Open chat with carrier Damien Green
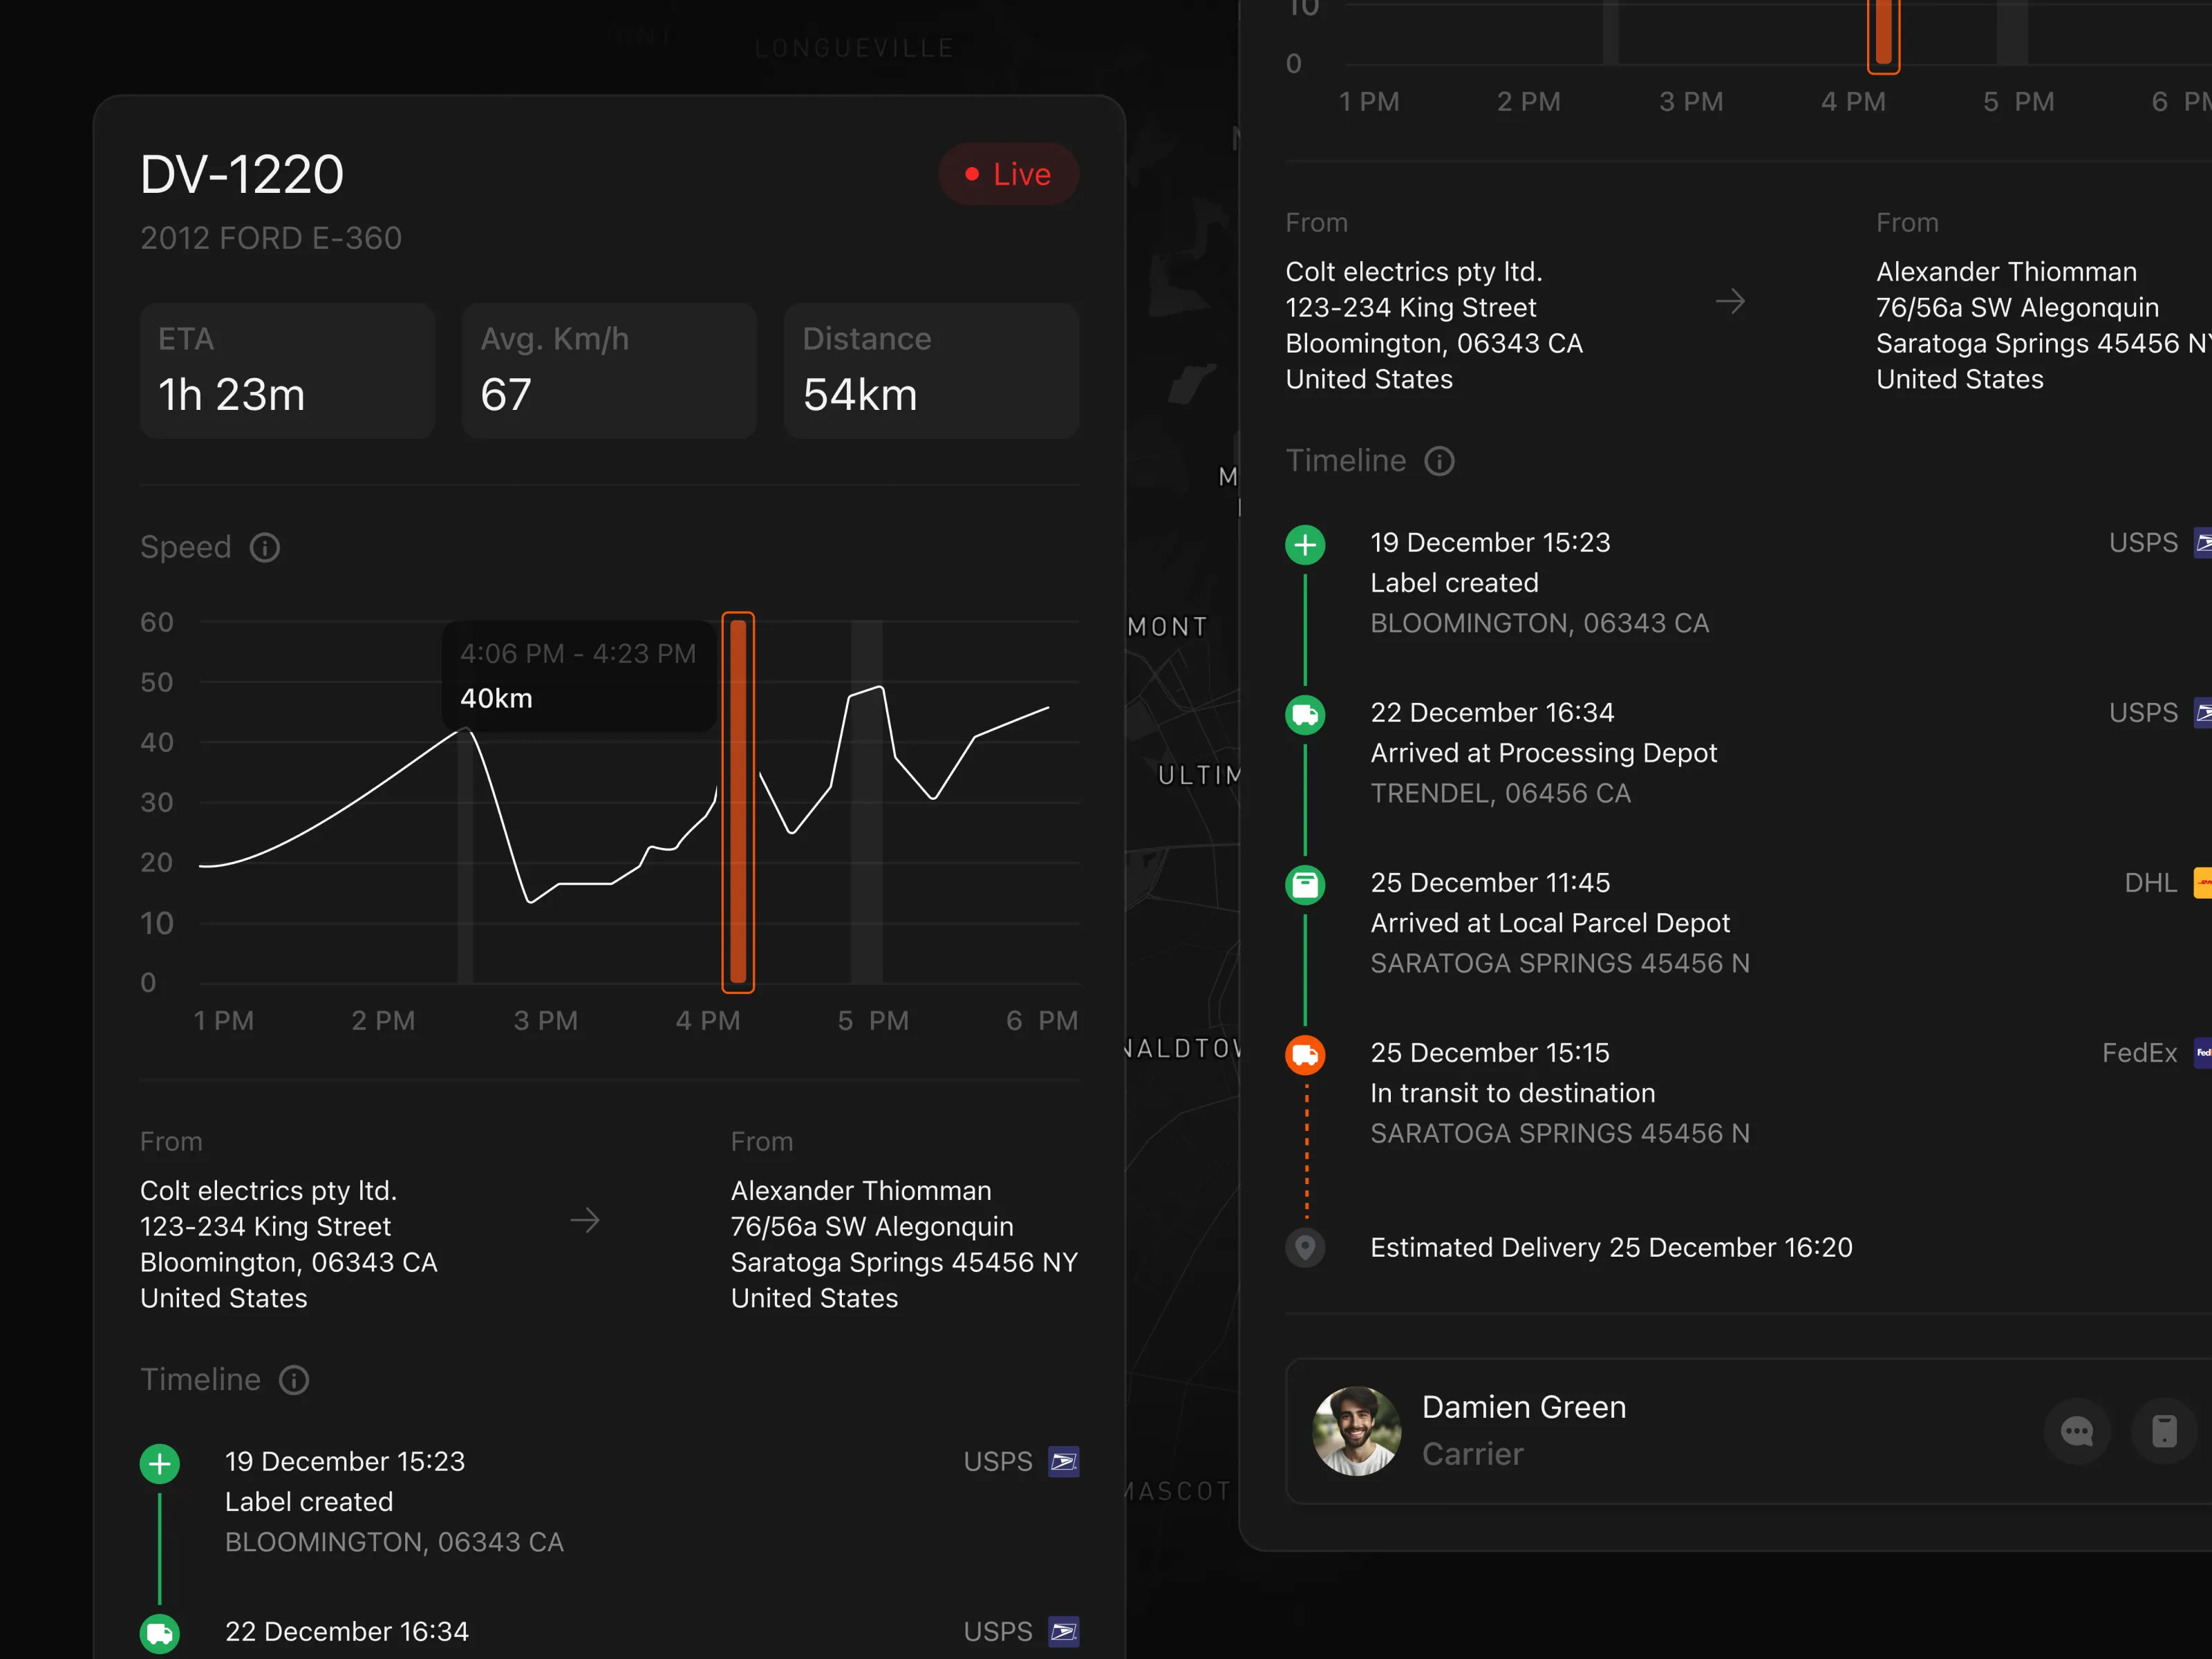The width and height of the screenshot is (2212, 1659). (2077, 1431)
